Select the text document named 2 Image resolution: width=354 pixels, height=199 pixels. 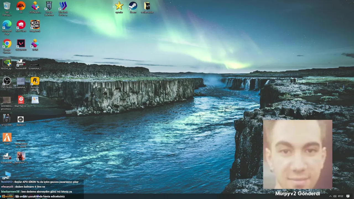pos(35,101)
